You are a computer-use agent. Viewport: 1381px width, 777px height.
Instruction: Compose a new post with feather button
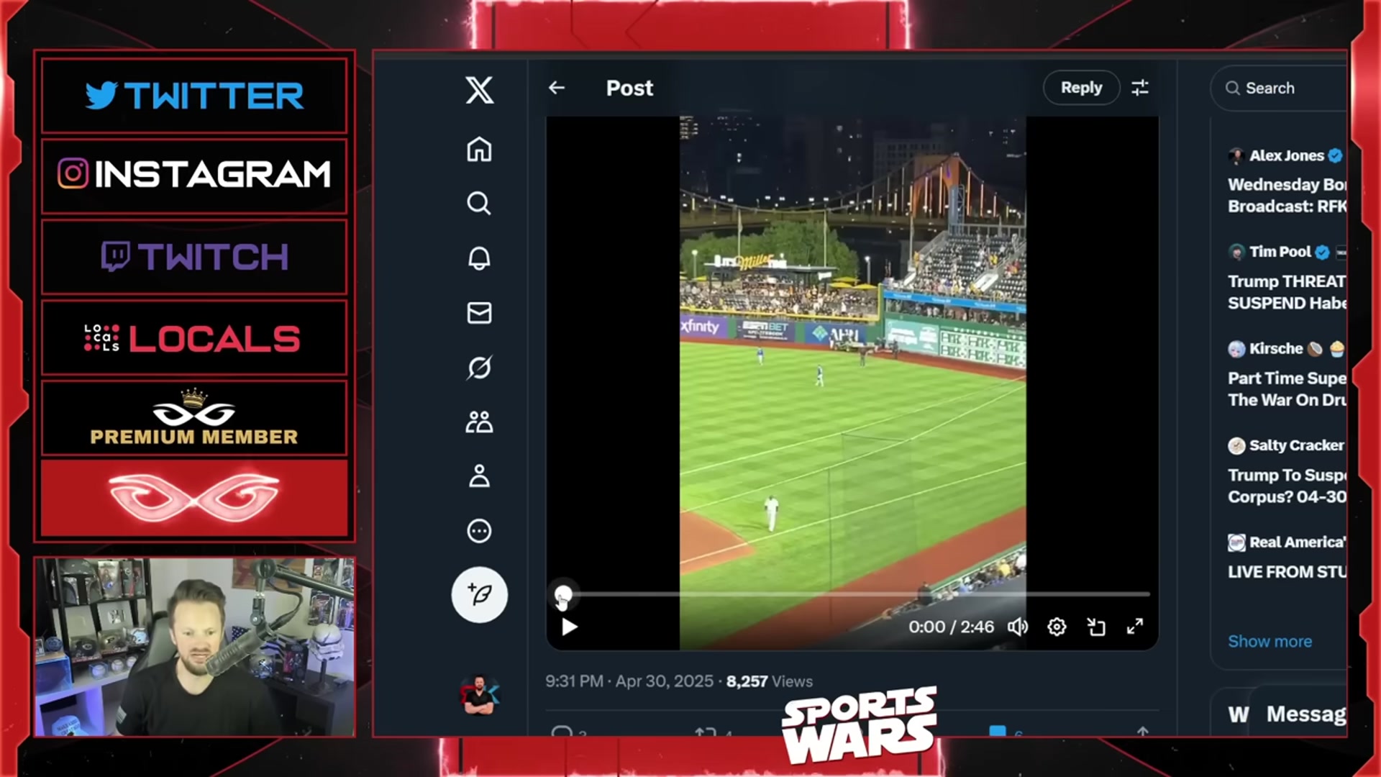pyautogui.click(x=479, y=594)
